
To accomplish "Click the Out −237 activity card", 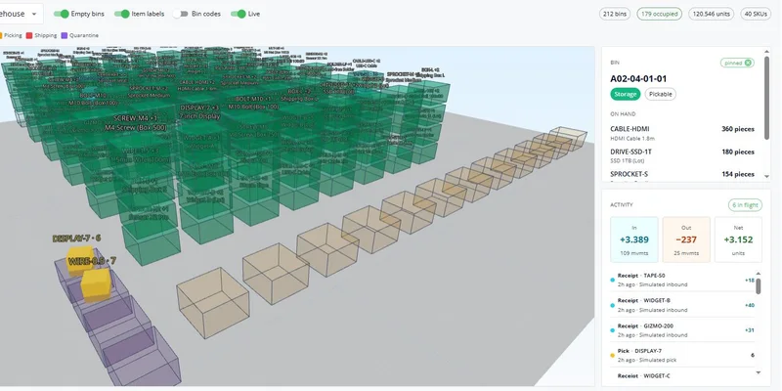I will pyautogui.click(x=686, y=239).
